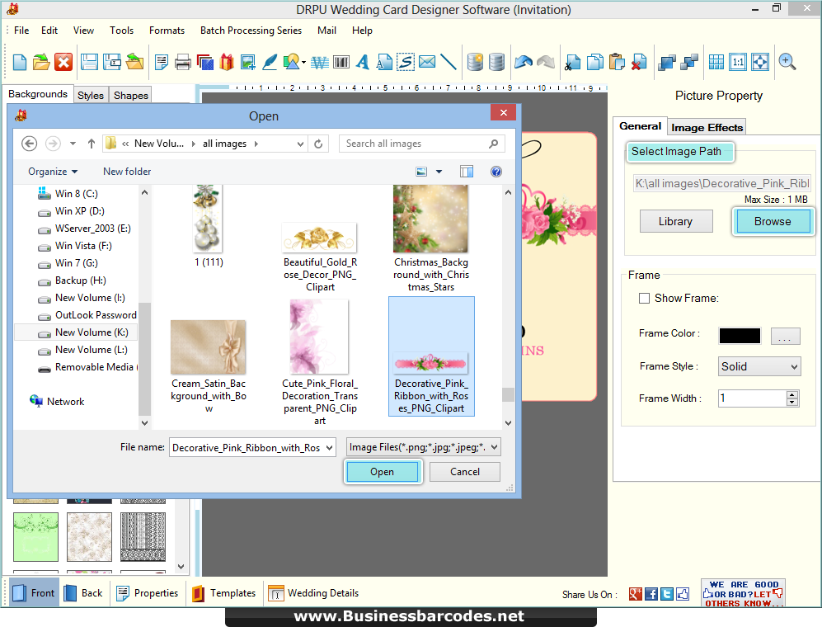Open the File menu
822x627 pixels.
pos(21,31)
